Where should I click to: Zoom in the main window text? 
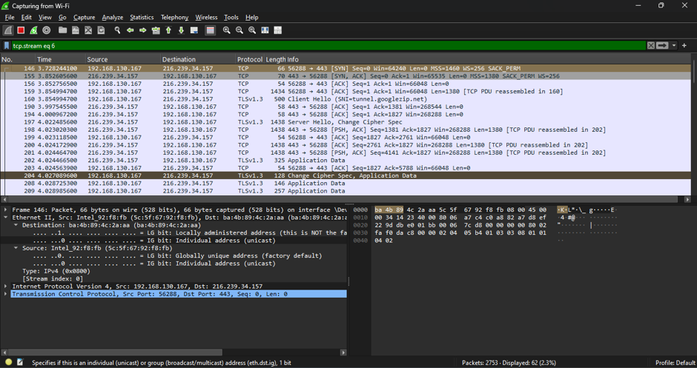tap(227, 30)
